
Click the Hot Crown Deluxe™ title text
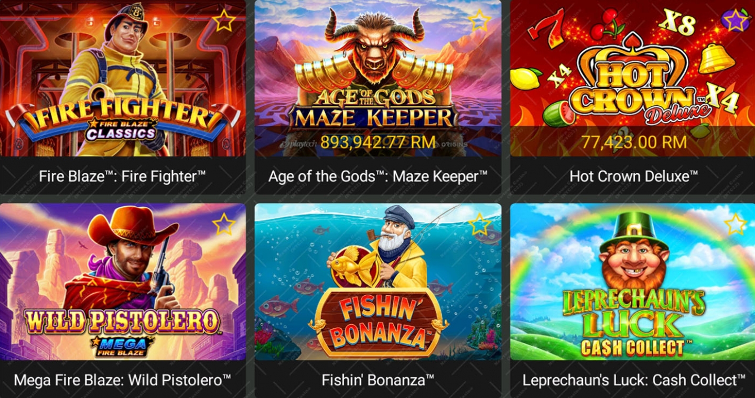click(x=633, y=176)
